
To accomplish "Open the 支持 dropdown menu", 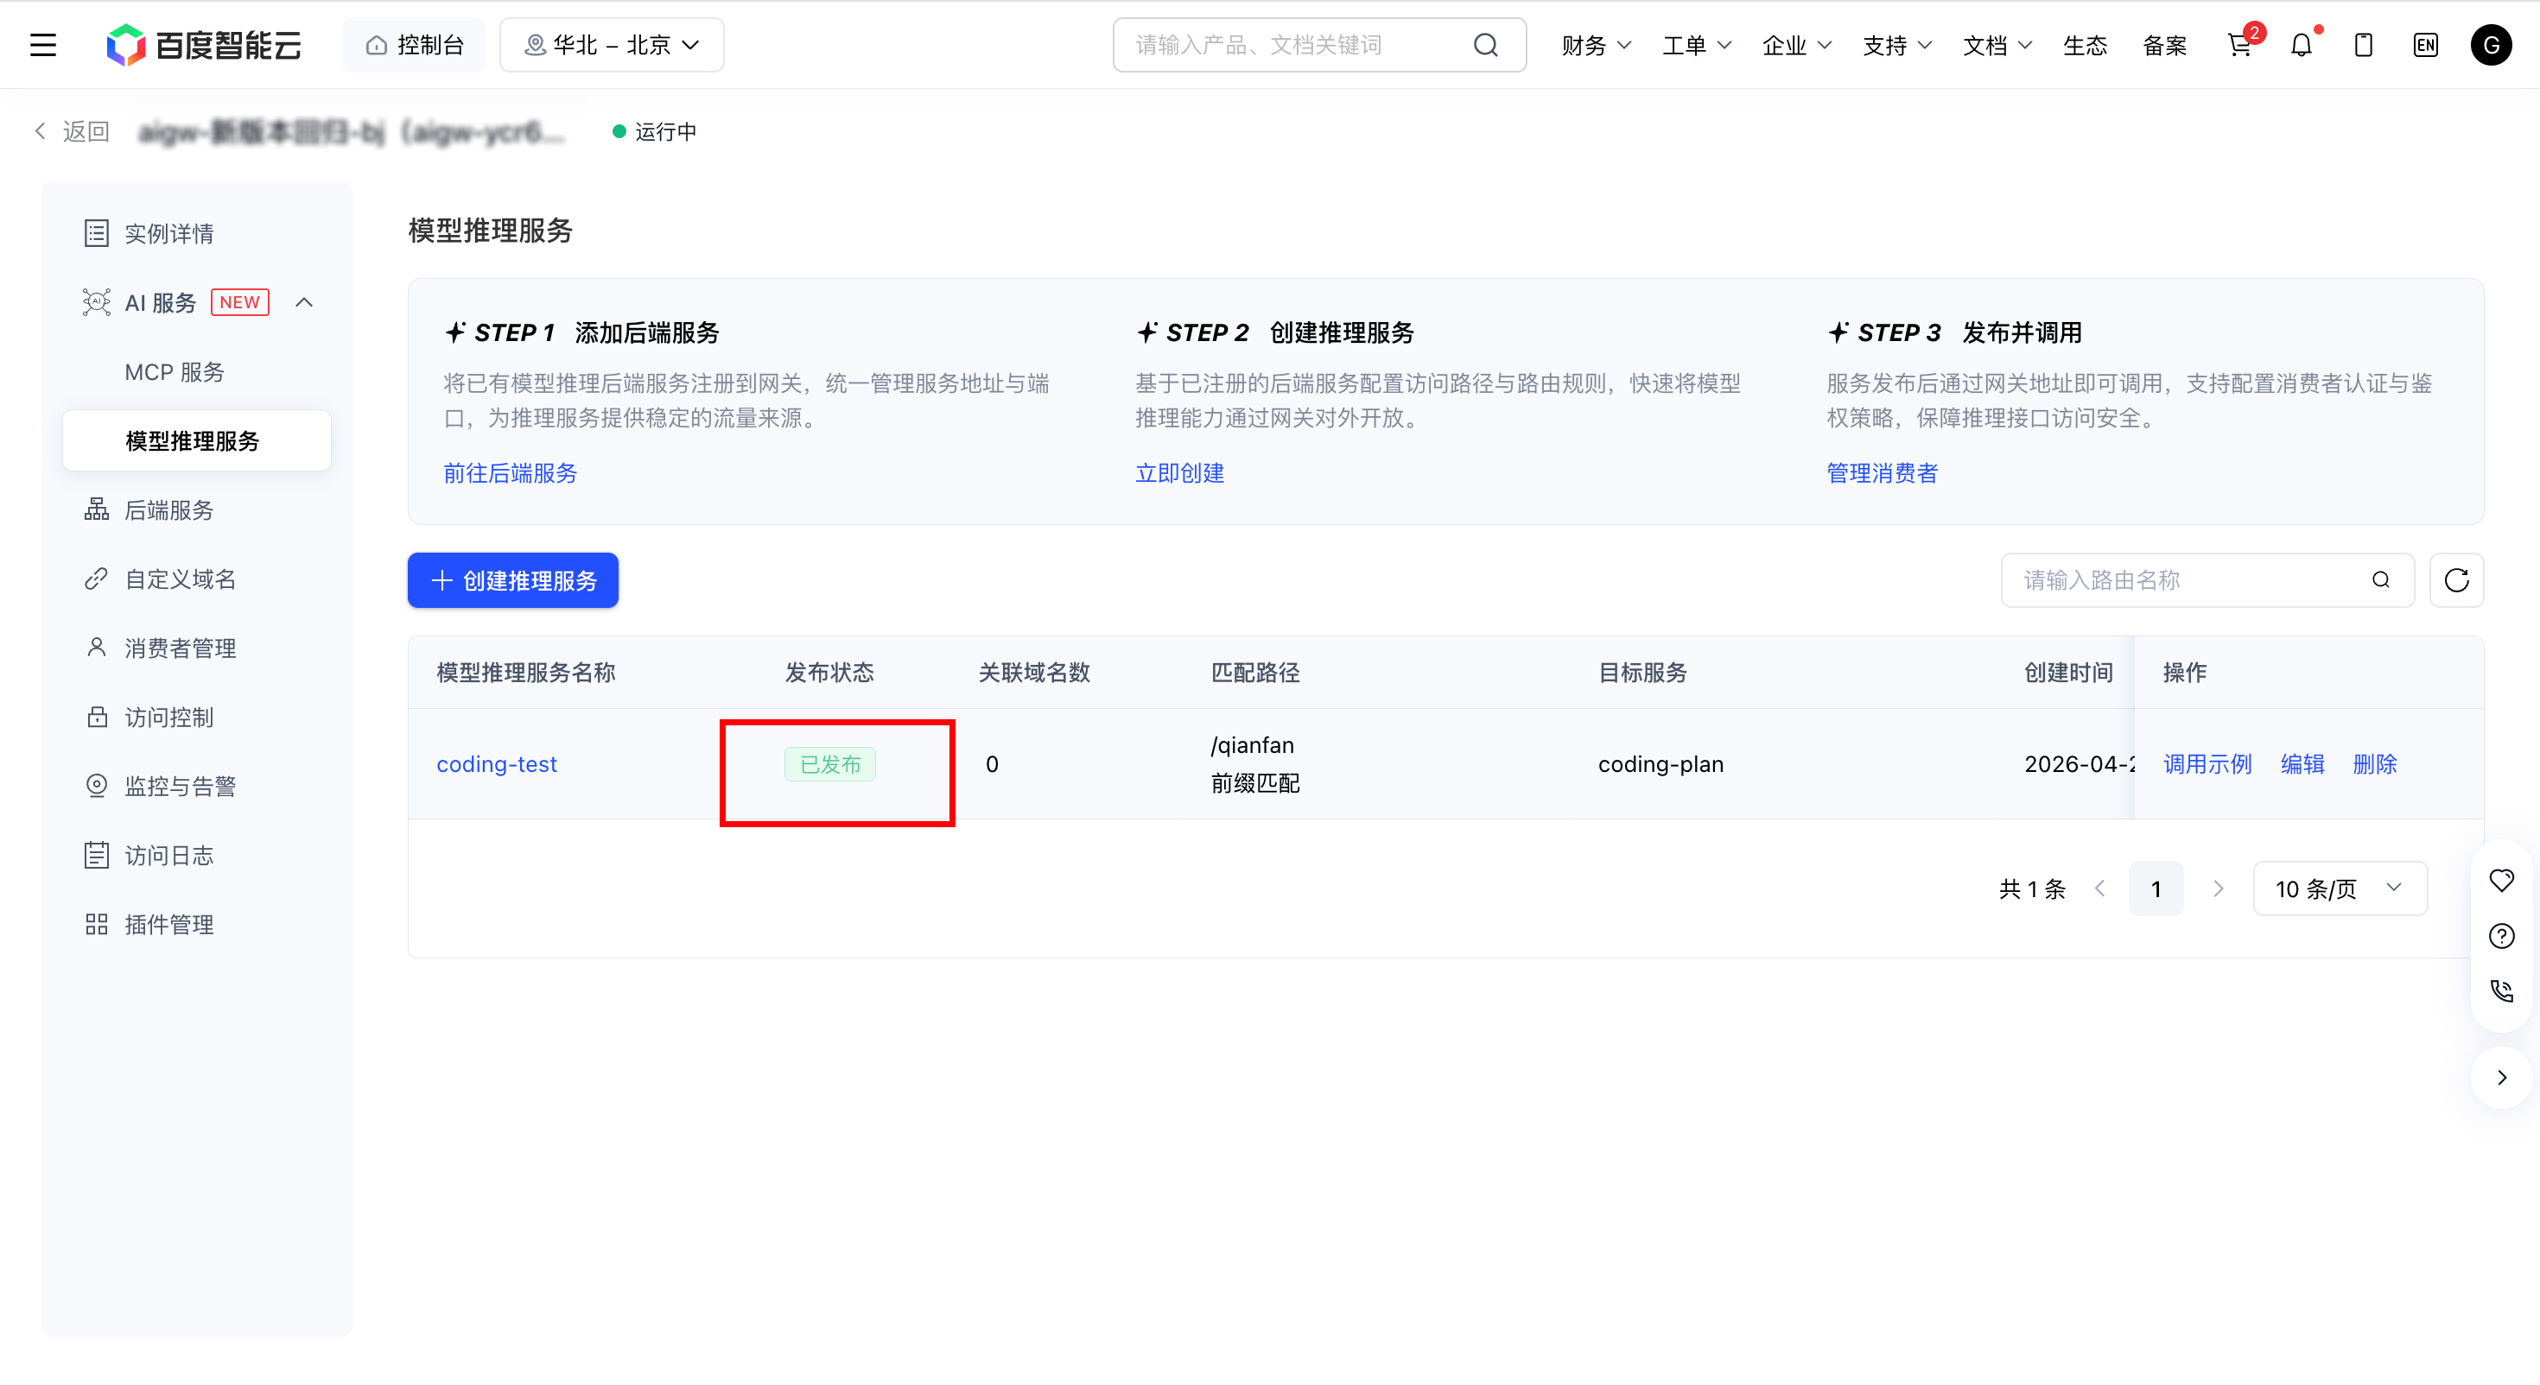I will [x=1897, y=46].
